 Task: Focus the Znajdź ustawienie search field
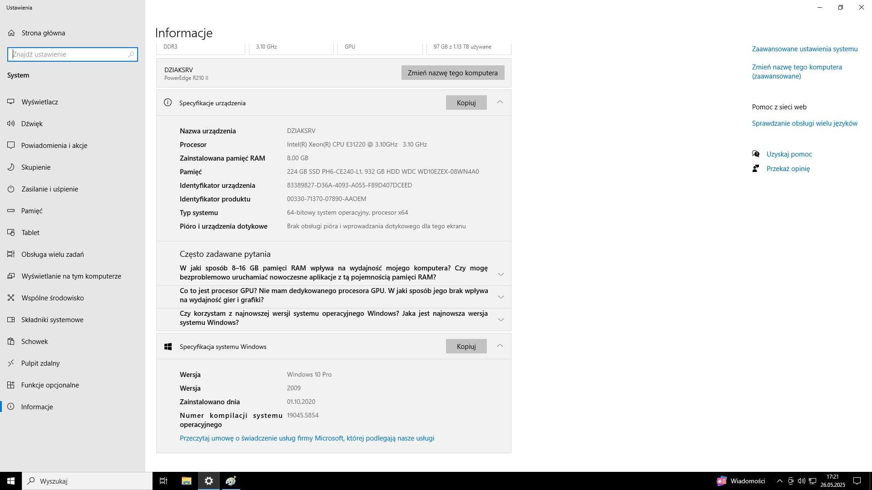click(x=73, y=54)
